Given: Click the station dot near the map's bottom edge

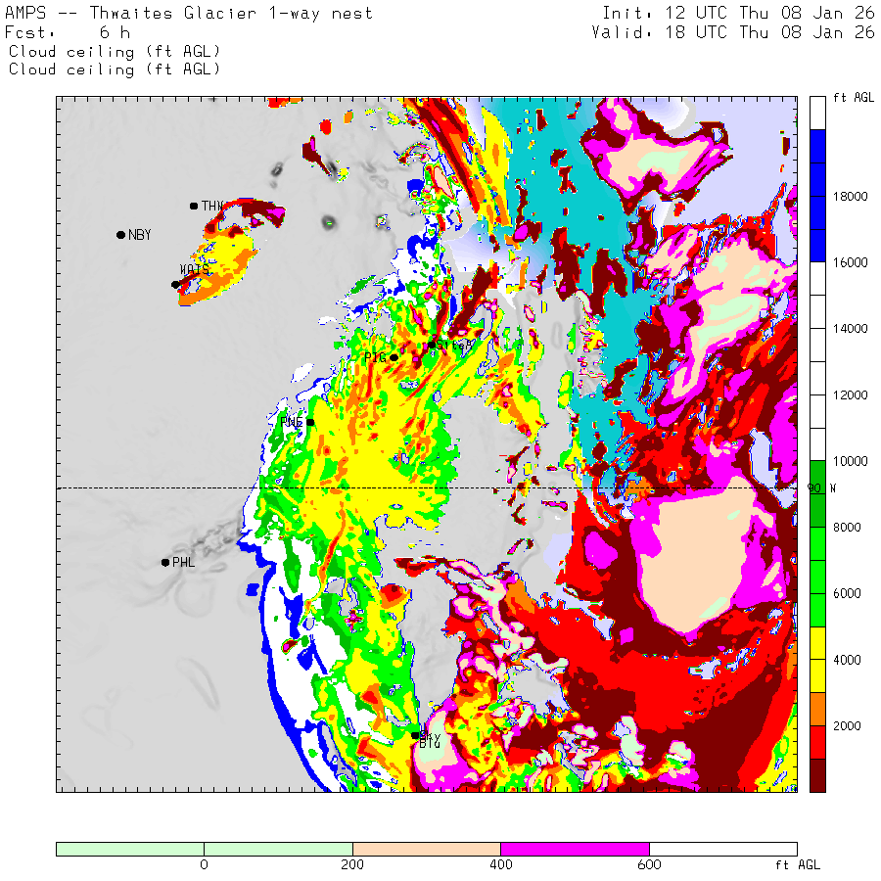Looking at the screenshot, I should pyautogui.click(x=415, y=735).
